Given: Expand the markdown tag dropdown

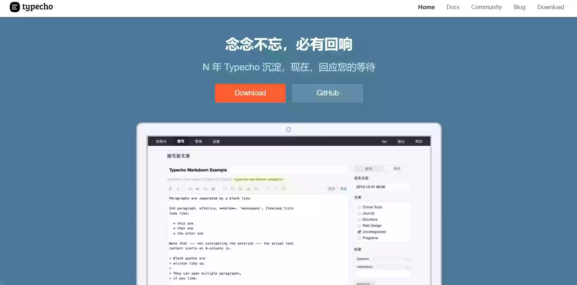Looking at the screenshot, I should pyautogui.click(x=407, y=266).
